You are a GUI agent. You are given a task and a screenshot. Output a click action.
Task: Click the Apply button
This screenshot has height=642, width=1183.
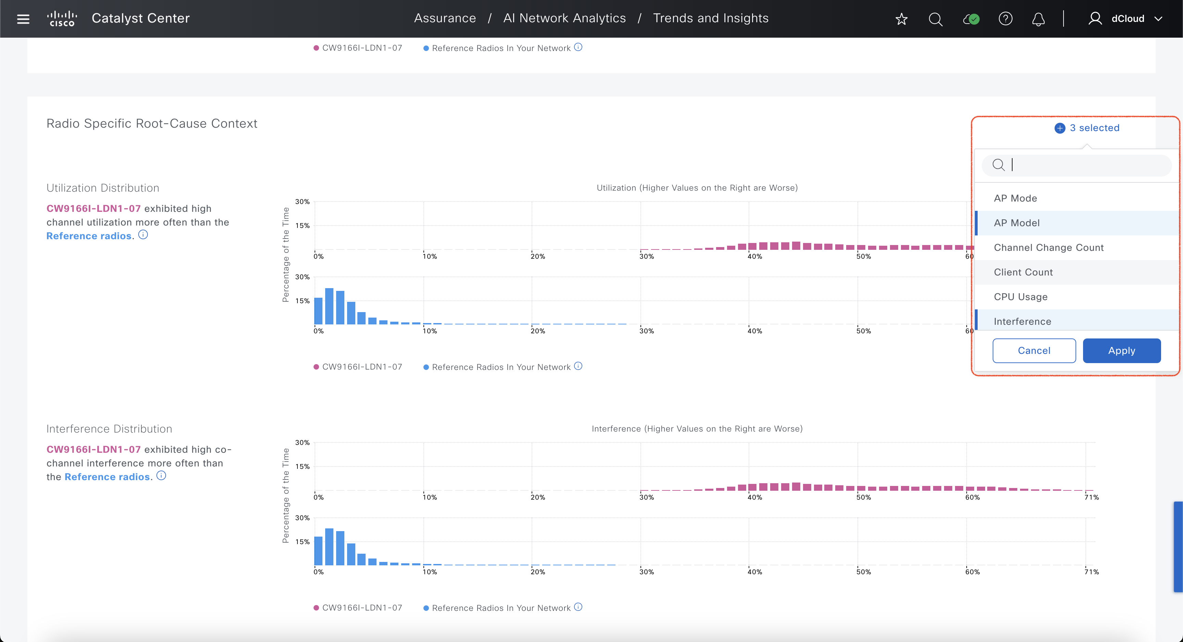[1121, 351]
